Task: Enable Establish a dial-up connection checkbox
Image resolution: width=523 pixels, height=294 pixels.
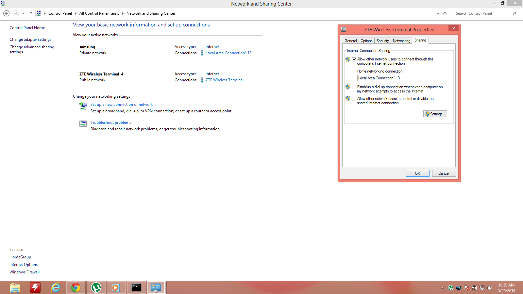Action: click(x=354, y=87)
